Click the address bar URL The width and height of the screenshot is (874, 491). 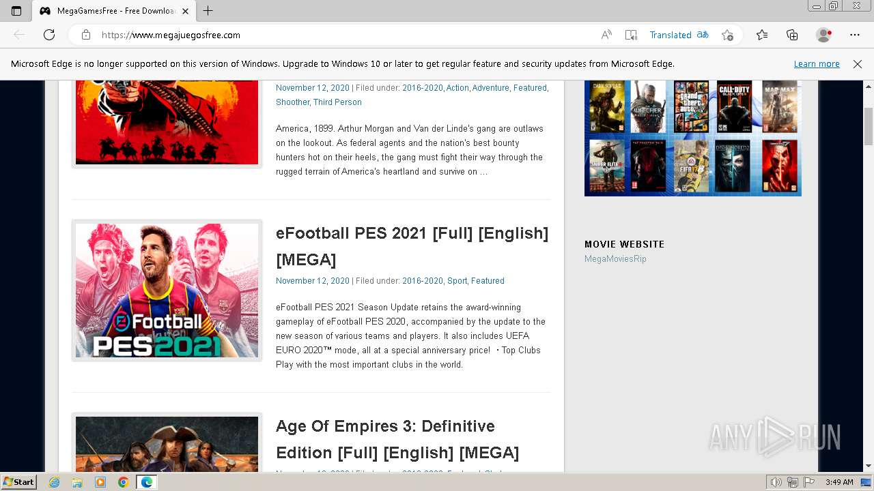171,35
